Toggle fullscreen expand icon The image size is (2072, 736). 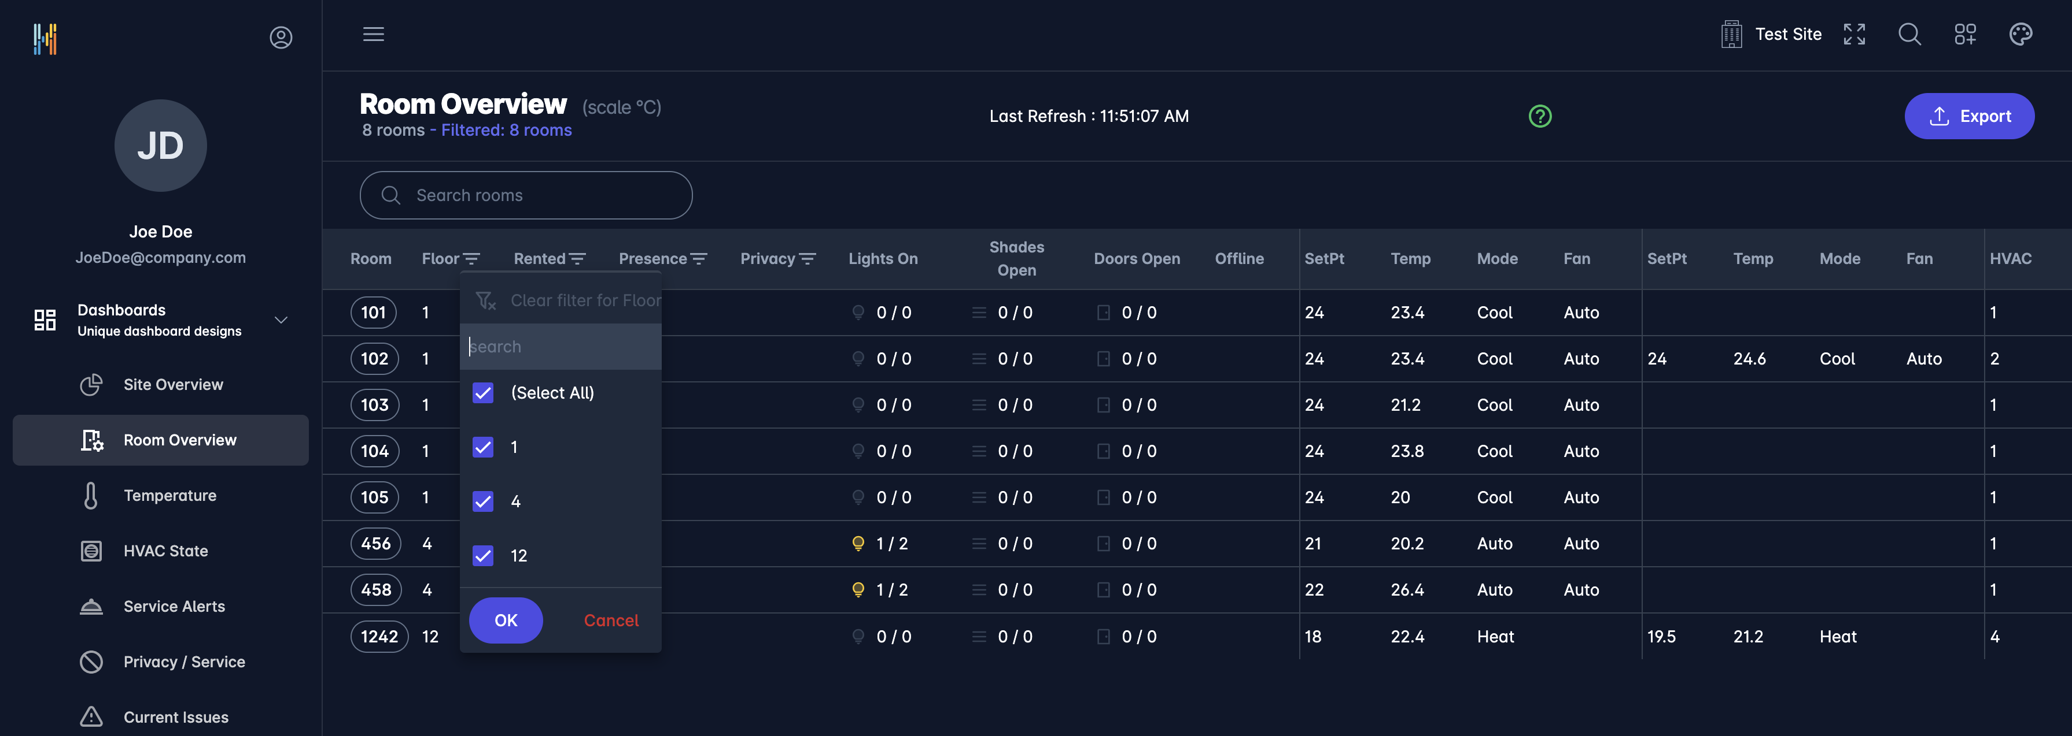1854,35
